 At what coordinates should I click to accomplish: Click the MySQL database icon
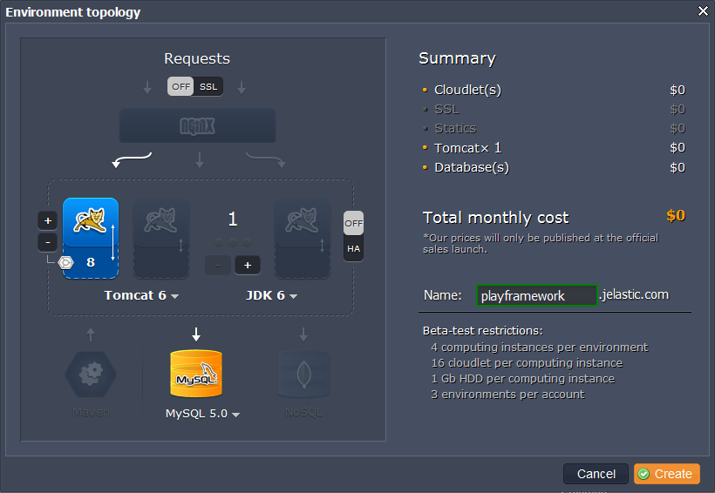click(196, 373)
